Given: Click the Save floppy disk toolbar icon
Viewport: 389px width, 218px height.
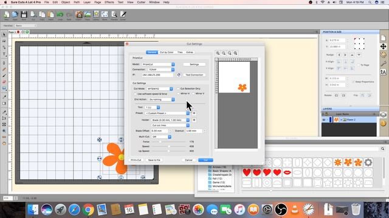Looking at the screenshot, I should [24, 15].
